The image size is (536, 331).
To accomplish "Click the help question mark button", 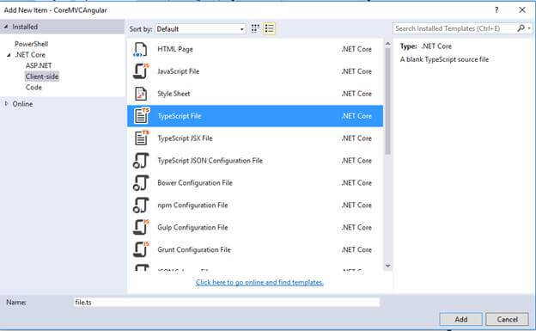I will [496, 10].
